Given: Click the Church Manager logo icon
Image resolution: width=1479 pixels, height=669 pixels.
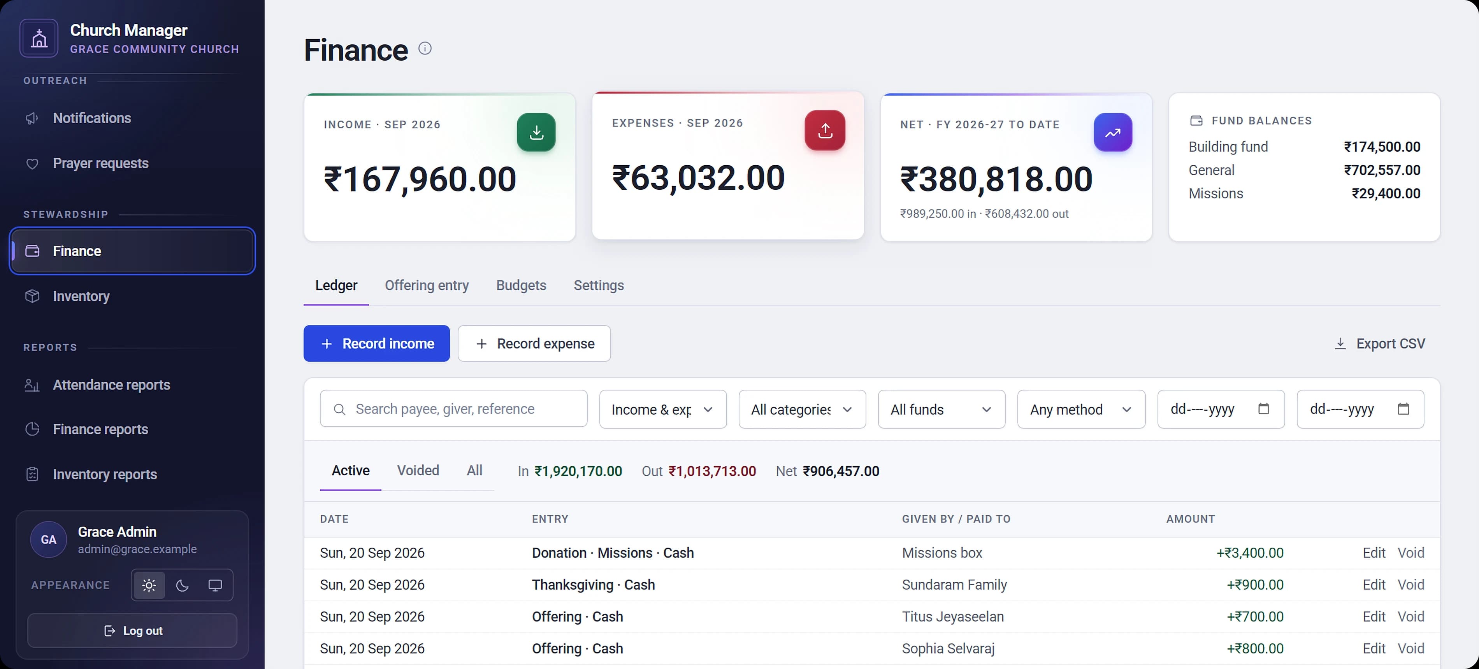Looking at the screenshot, I should click(39, 39).
